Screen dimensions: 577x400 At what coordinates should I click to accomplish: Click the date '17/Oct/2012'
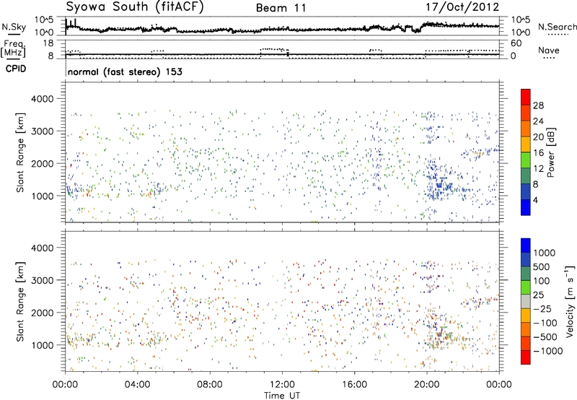462,7
